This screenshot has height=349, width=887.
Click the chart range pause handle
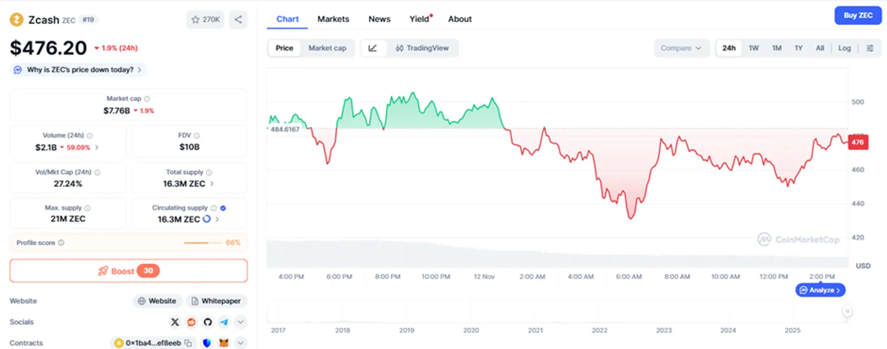(847, 311)
